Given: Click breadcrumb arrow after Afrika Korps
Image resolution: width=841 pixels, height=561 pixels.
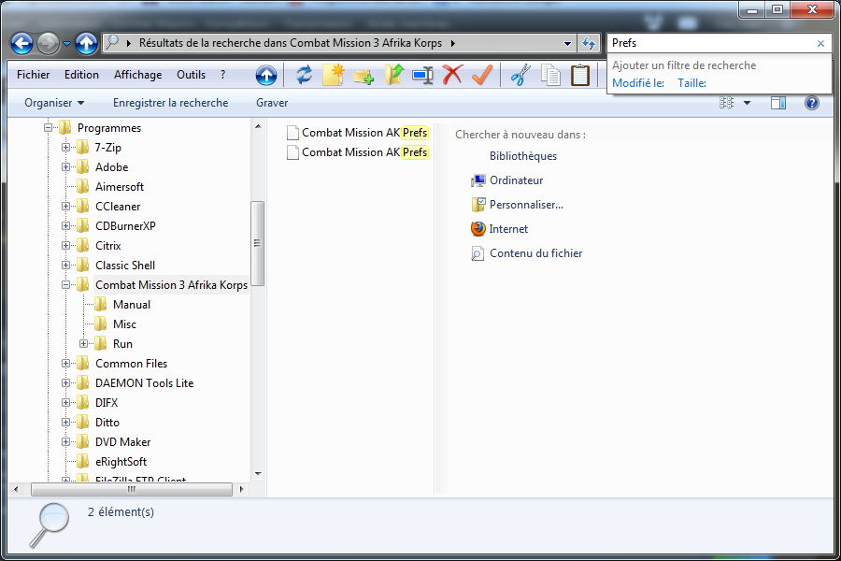Looking at the screenshot, I should (x=453, y=43).
